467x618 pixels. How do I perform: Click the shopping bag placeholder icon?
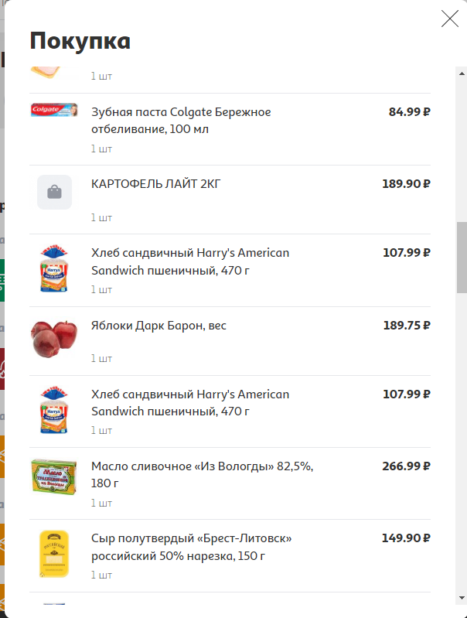[x=54, y=192]
